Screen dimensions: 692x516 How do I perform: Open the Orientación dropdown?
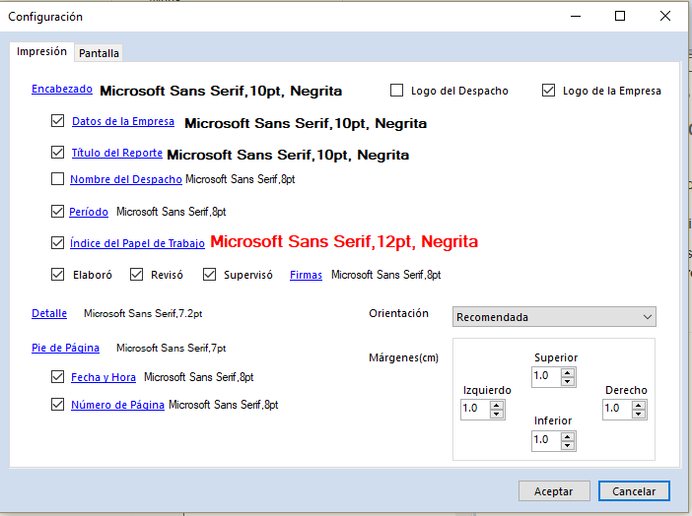[x=554, y=317]
